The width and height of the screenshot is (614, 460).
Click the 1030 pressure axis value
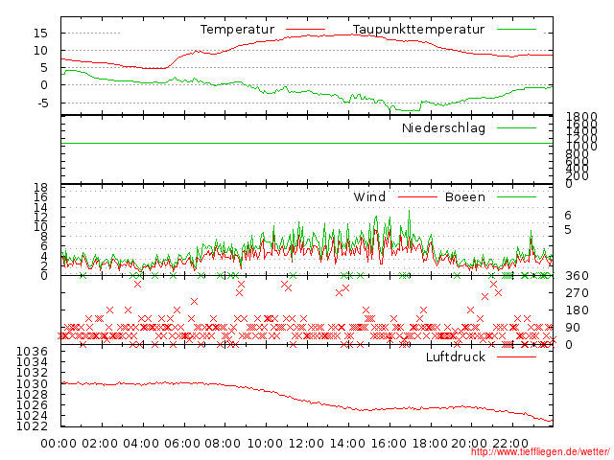click(32, 383)
